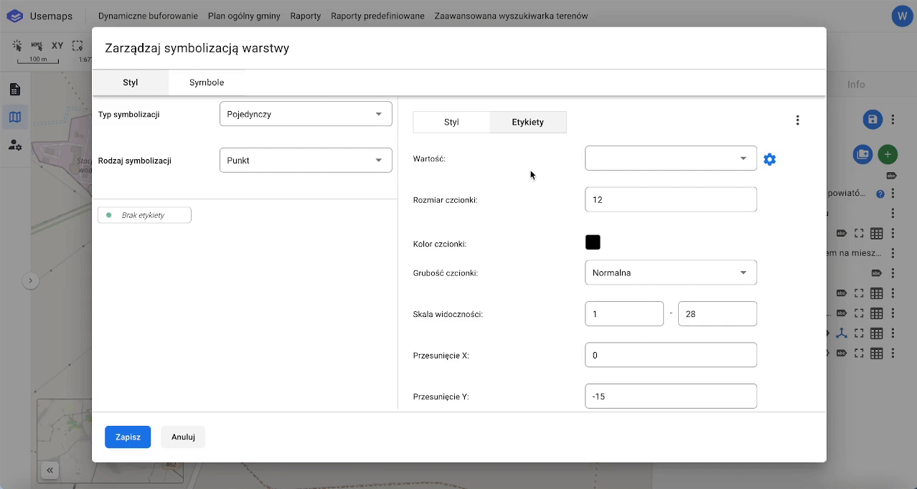The height and width of the screenshot is (489, 917).
Task: Open the user settings sidebar icon
Action: pyautogui.click(x=15, y=145)
